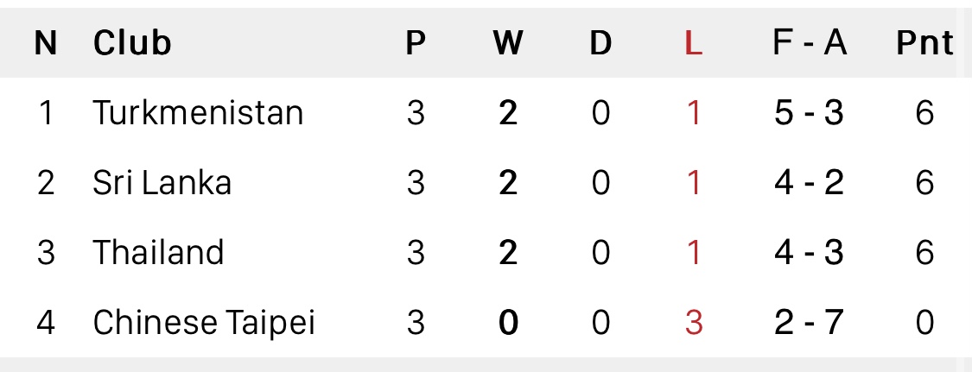Open the Sri Lanka team page
The height and width of the screenshot is (372, 972).
(162, 183)
